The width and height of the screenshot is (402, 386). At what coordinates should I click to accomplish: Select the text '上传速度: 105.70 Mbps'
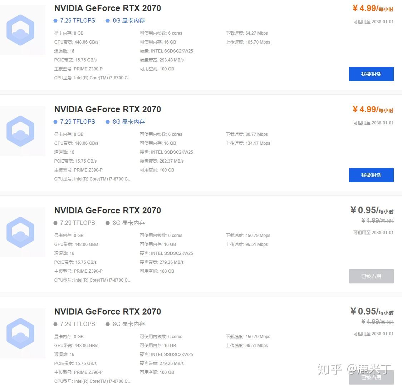[x=248, y=42]
